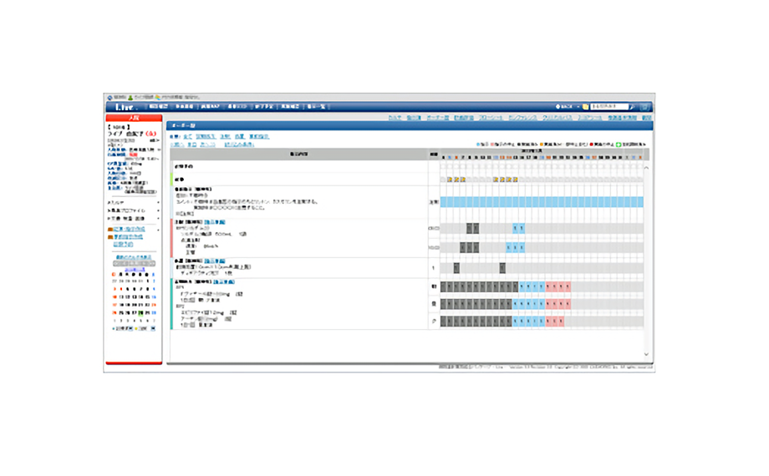Click the yellow folder icon beside search box

point(586,107)
